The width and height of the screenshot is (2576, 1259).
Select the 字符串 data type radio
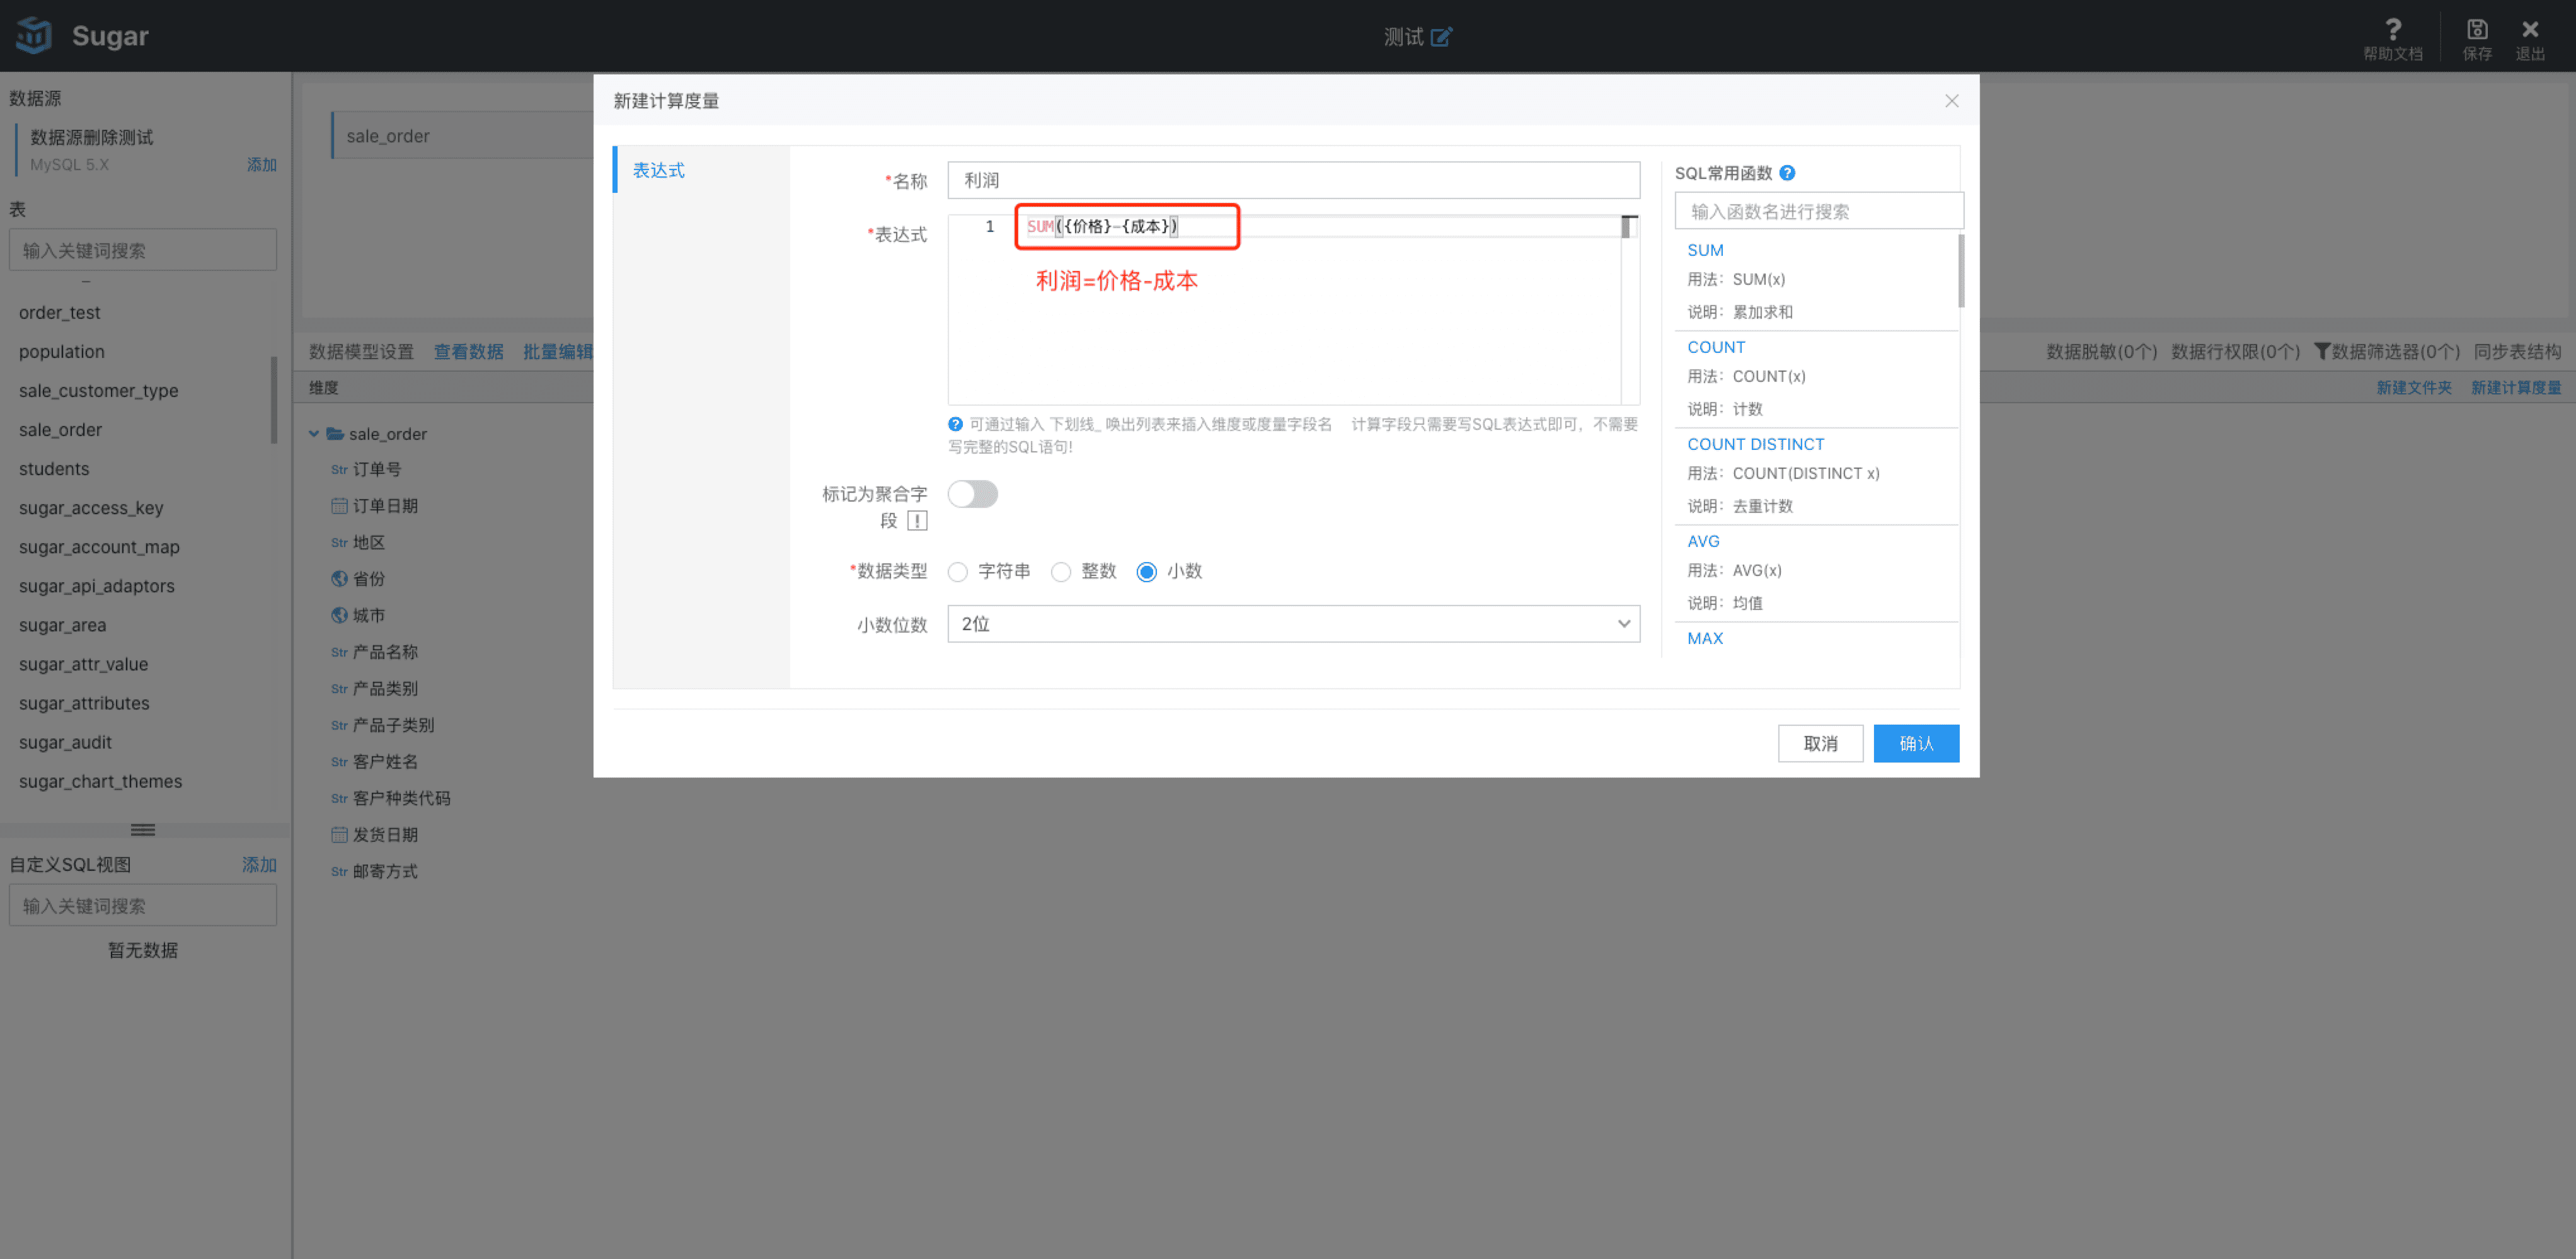[x=957, y=572]
